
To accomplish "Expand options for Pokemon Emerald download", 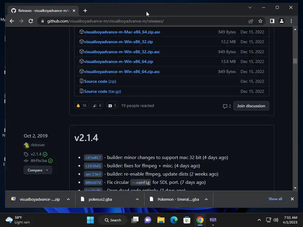I will (206, 199).
